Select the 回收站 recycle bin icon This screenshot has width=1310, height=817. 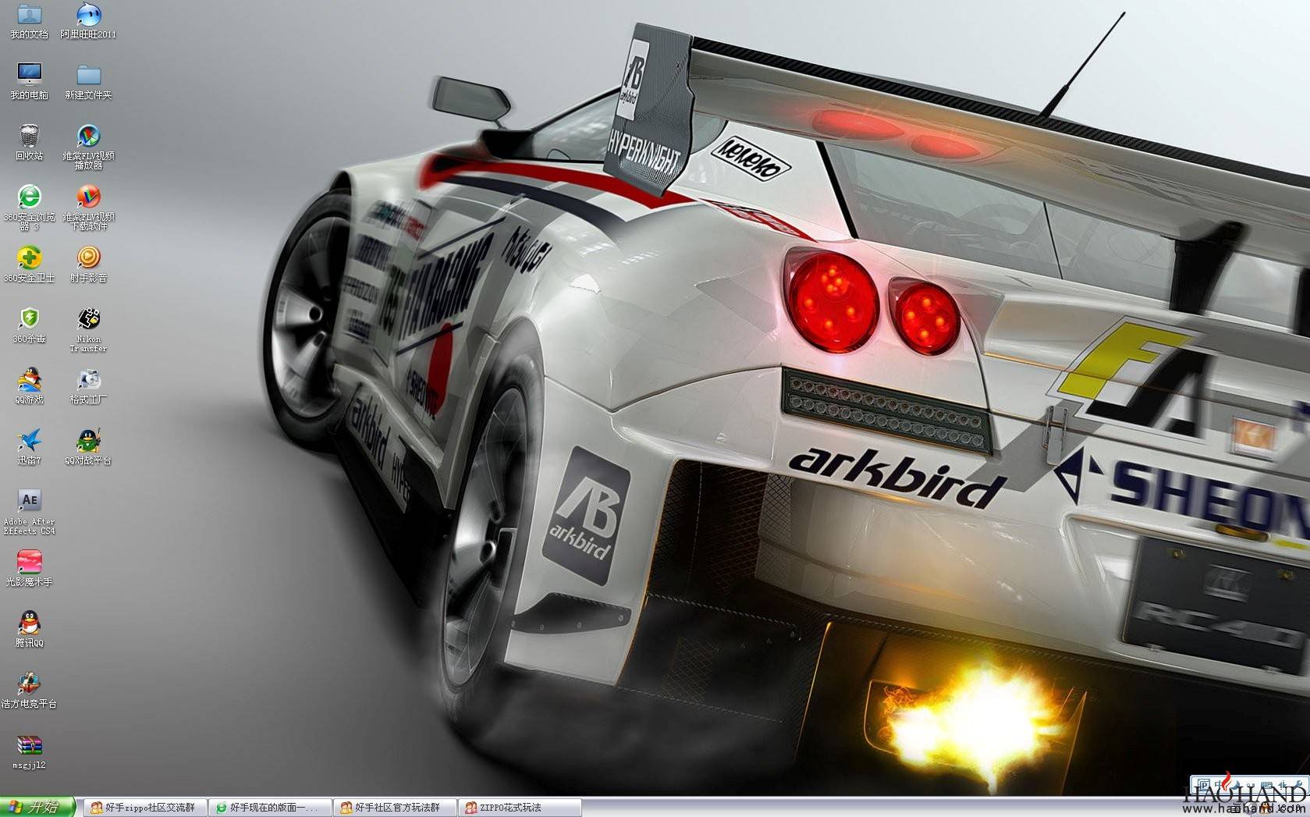point(29,142)
